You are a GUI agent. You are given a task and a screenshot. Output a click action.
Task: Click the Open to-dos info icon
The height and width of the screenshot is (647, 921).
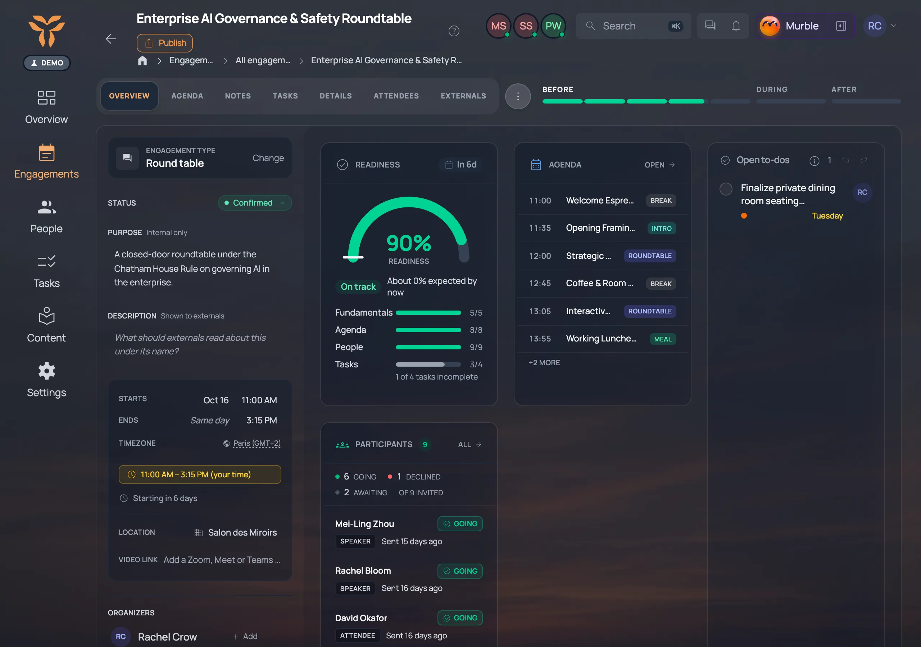[814, 161]
